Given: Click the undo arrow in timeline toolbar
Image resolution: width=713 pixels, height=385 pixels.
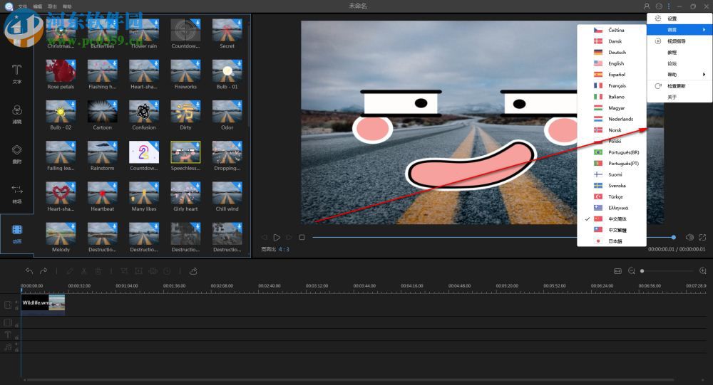Looking at the screenshot, I should click(x=29, y=271).
